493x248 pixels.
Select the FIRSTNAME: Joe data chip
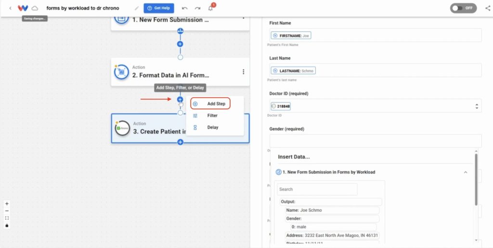click(x=291, y=36)
